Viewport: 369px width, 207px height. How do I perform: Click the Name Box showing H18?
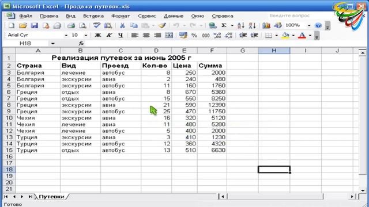[26, 44]
